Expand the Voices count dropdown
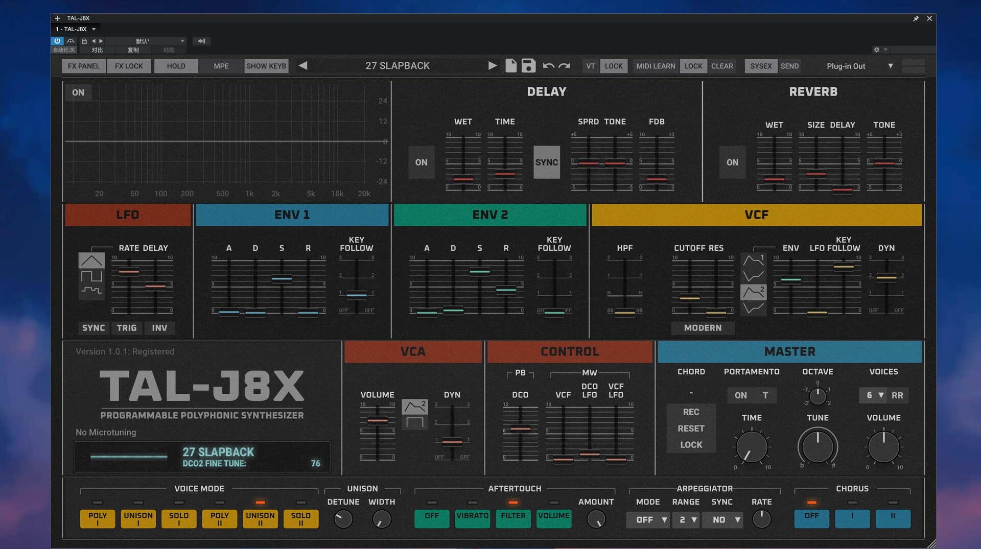The image size is (981, 549). tap(874, 395)
